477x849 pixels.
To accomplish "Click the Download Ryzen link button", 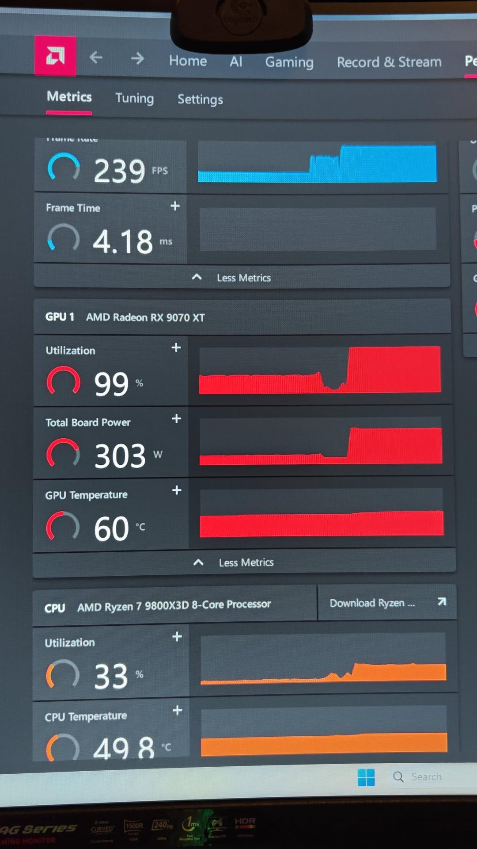I will pyautogui.click(x=387, y=603).
